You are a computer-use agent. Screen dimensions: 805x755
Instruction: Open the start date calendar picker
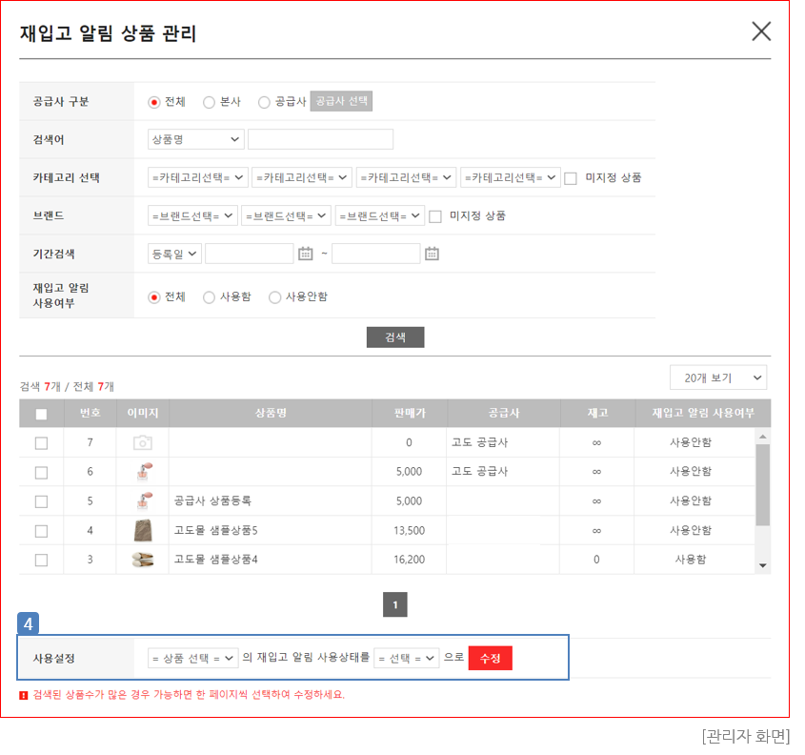tap(306, 254)
